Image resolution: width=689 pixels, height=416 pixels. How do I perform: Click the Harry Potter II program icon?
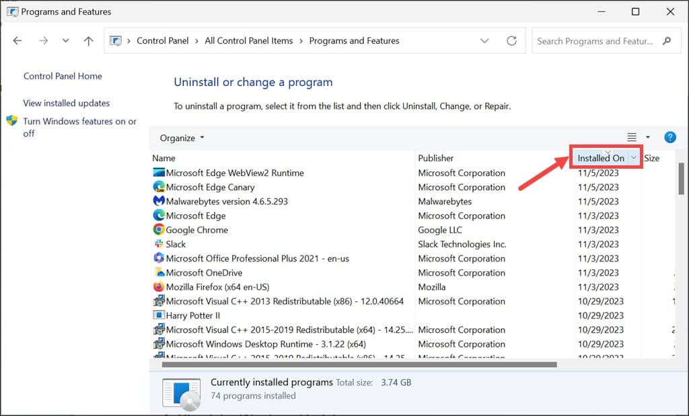coord(159,315)
